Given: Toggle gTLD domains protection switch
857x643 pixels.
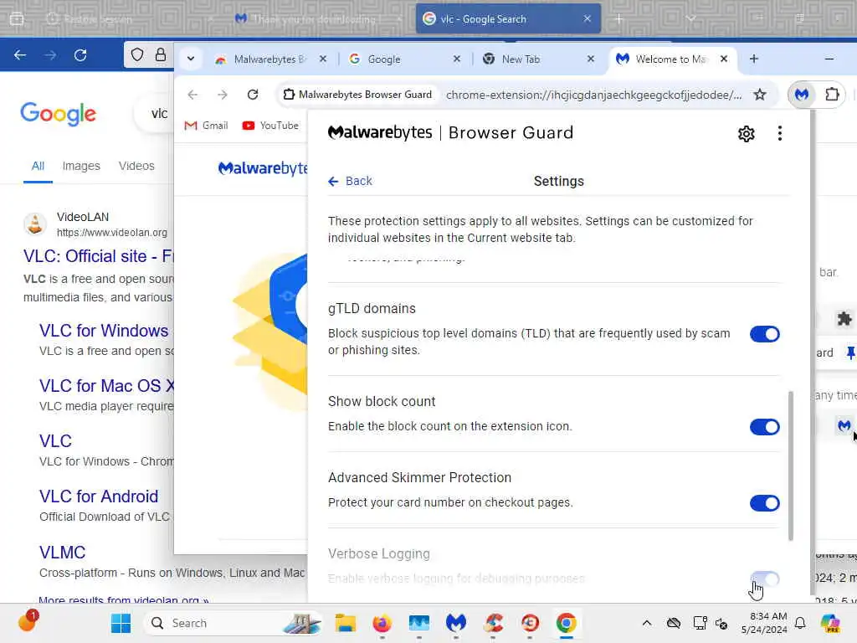Looking at the screenshot, I should click(764, 334).
